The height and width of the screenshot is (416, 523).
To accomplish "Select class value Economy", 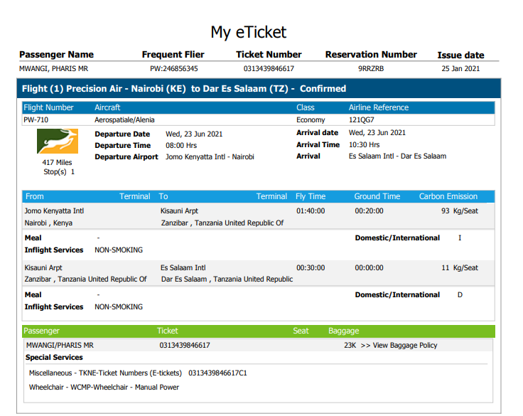I will 311,120.
